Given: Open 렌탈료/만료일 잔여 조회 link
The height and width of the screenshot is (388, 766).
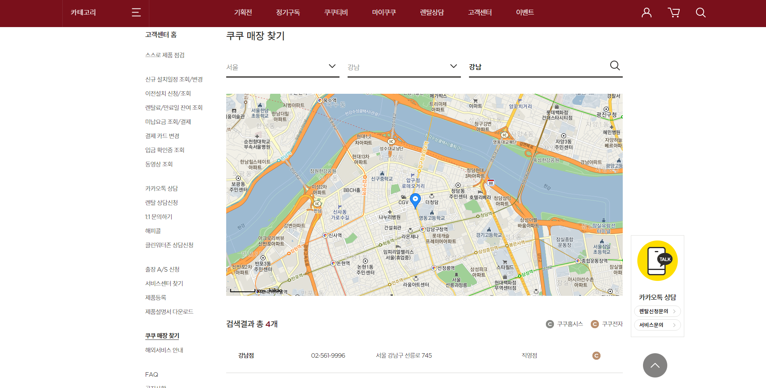Looking at the screenshot, I should [x=174, y=108].
